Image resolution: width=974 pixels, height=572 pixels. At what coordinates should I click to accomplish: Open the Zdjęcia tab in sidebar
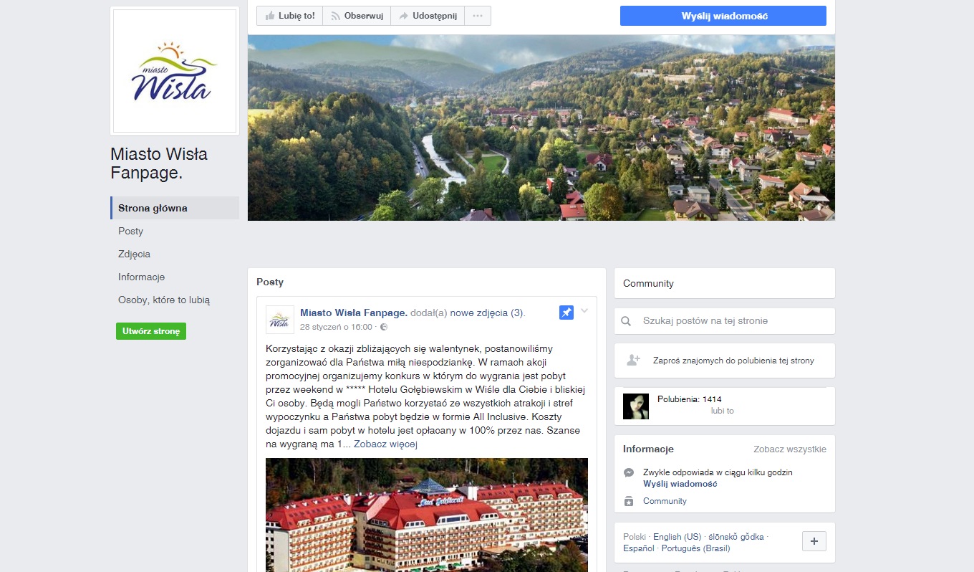pos(135,254)
